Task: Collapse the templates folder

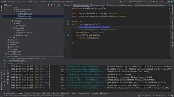Action: (12, 28)
